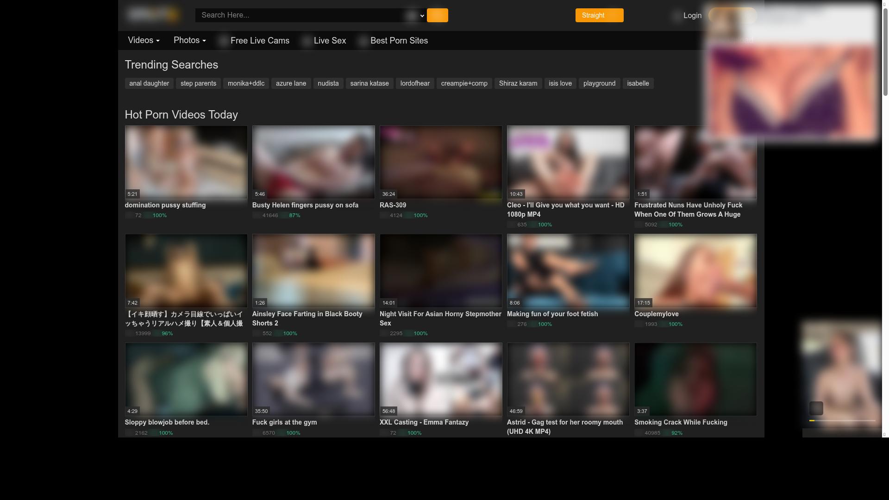Click the view-count eye icon under Busty Helen video
Viewport: 889px width, 500px height.
coord(256,215)
